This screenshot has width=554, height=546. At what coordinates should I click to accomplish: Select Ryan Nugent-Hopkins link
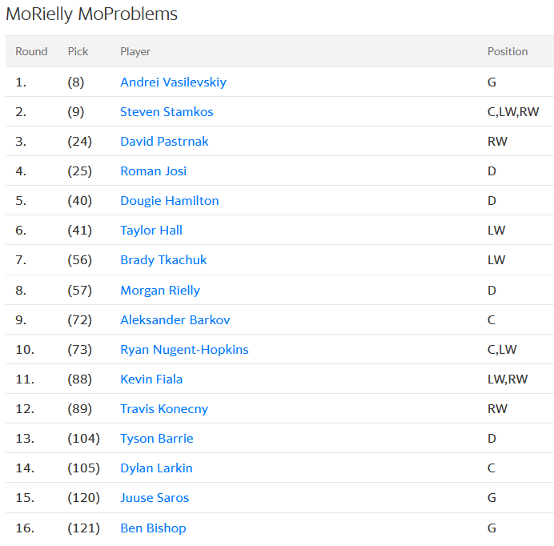click(184, 350)
